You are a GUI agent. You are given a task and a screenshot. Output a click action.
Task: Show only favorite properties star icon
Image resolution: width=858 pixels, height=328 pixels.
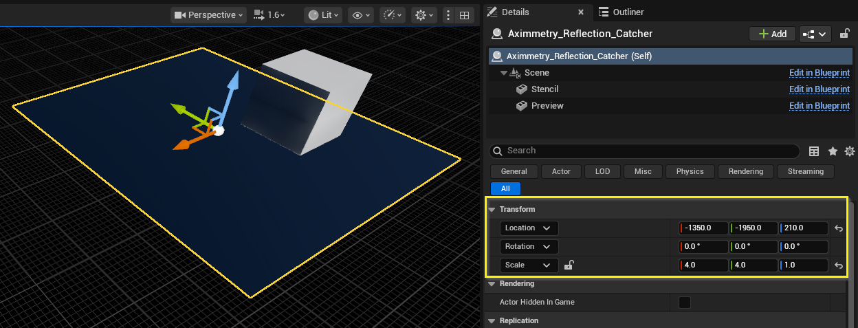833,151
